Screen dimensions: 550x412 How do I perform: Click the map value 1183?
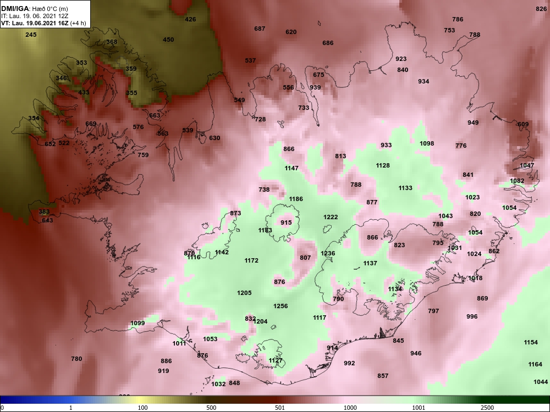[x=265, y=230]
